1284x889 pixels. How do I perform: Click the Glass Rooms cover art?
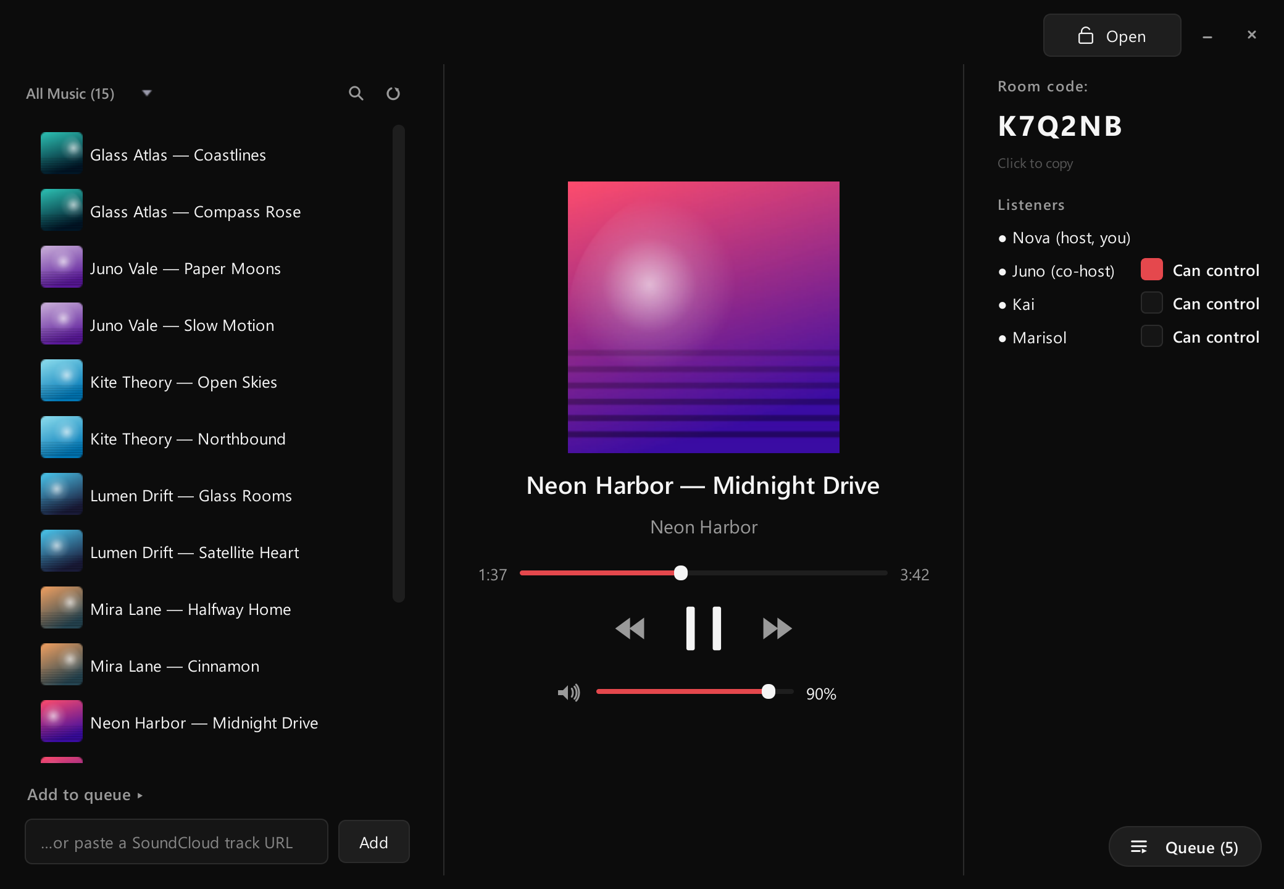(62, 494)
